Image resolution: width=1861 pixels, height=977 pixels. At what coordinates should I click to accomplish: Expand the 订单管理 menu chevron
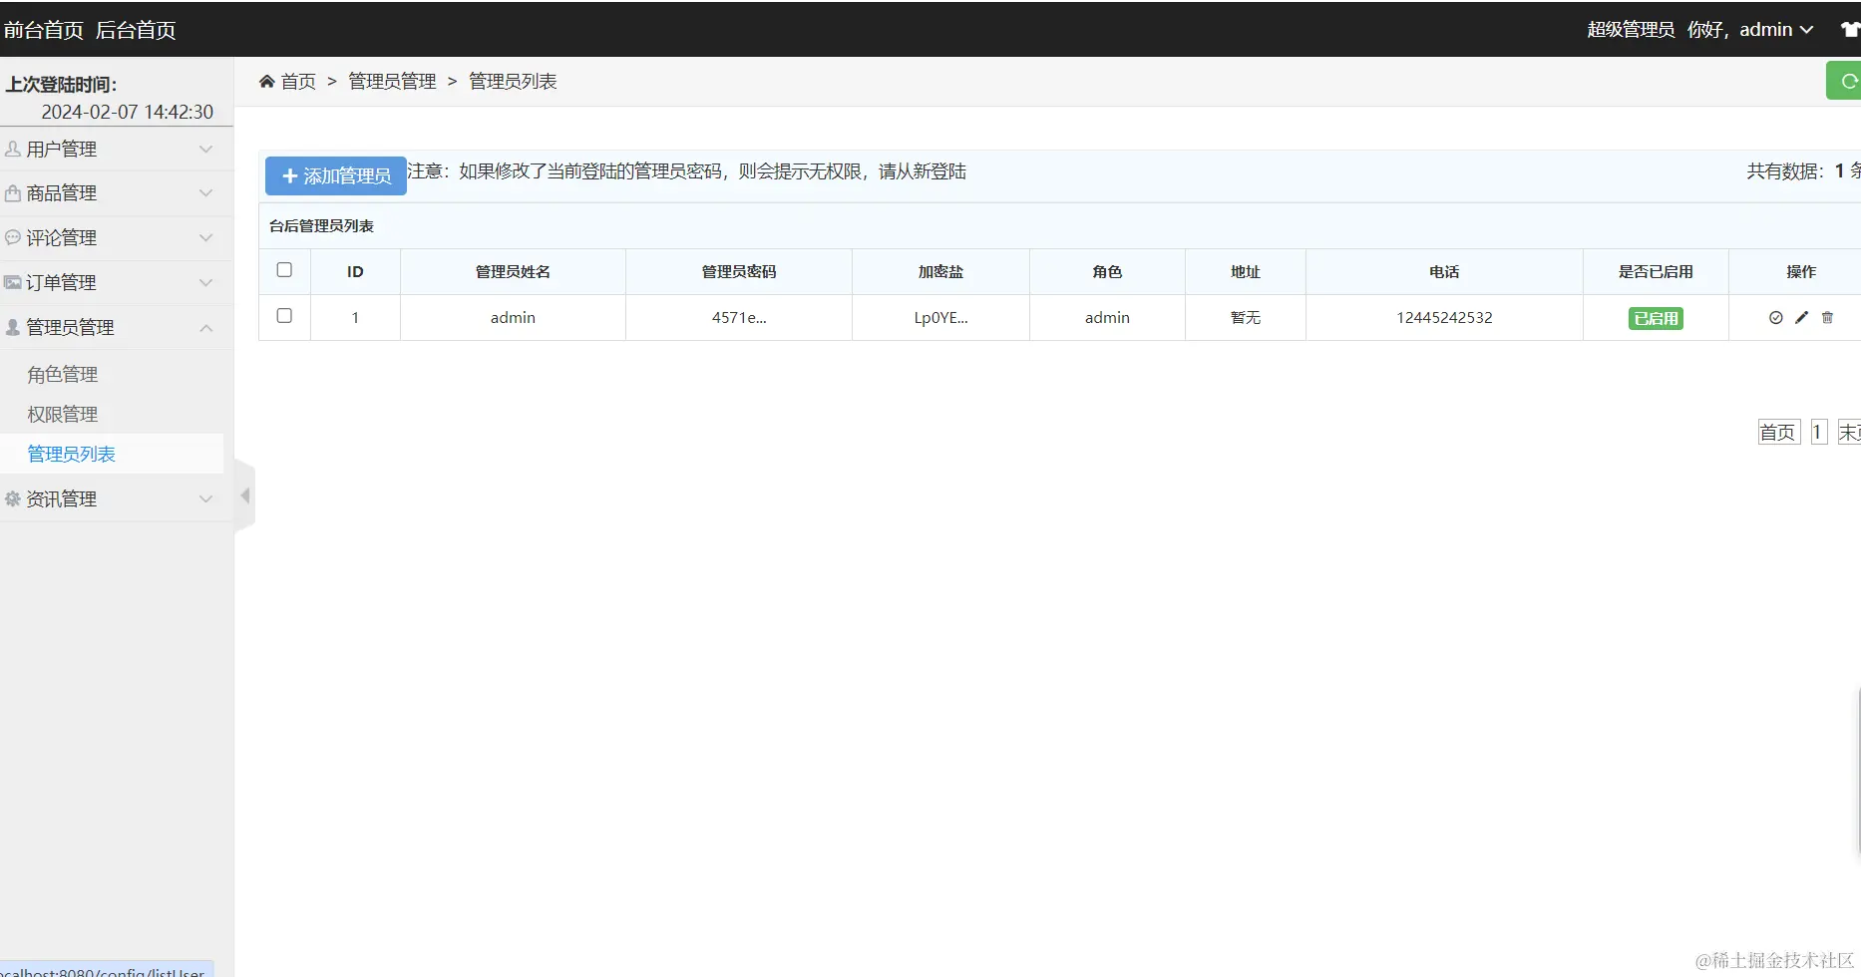(206, 283)
